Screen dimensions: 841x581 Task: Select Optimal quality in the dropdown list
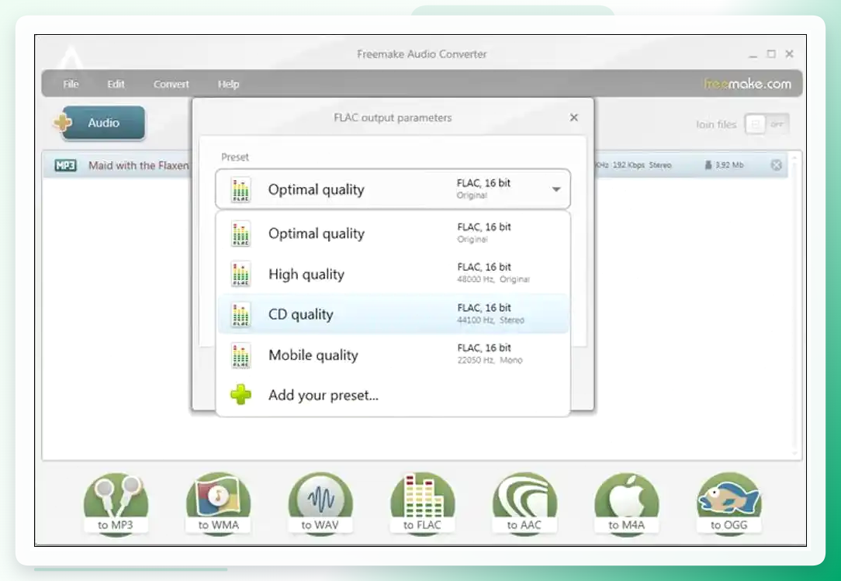[393, 233]
